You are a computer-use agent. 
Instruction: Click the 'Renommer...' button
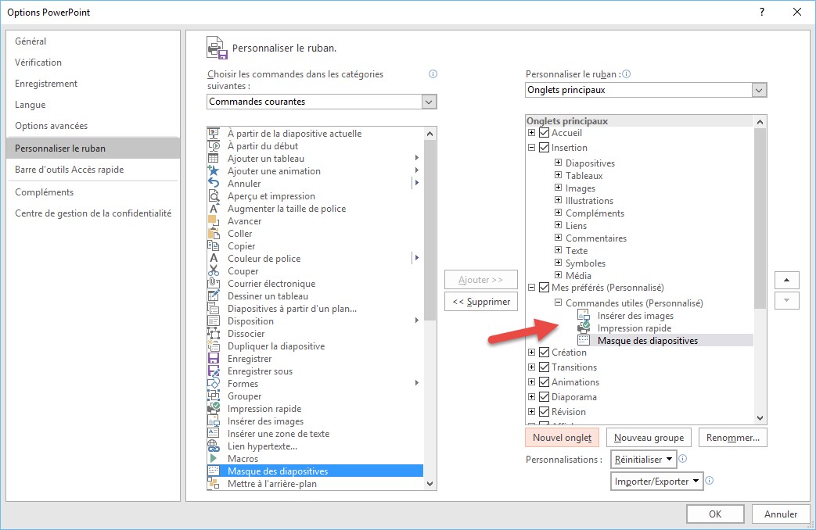[733, 438]
